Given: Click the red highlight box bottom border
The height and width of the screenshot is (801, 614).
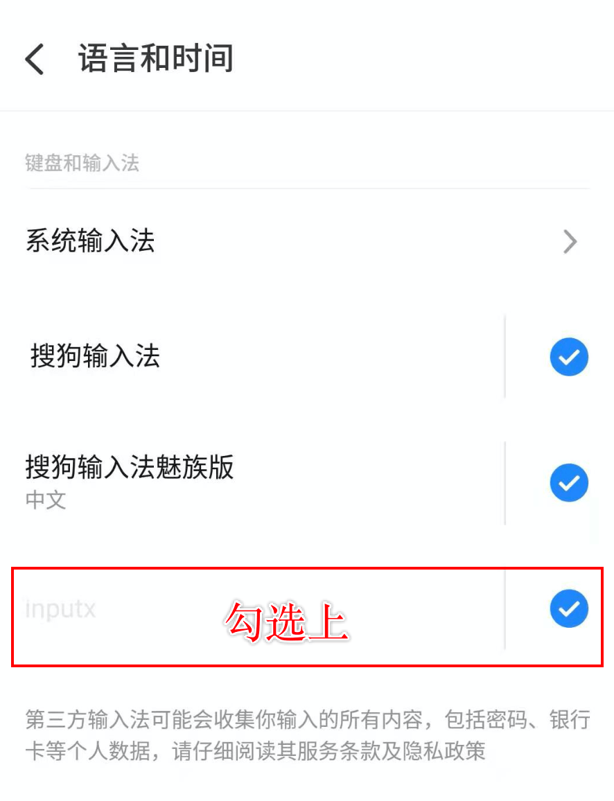Looking at the screenshot, I should coord(308,665).
